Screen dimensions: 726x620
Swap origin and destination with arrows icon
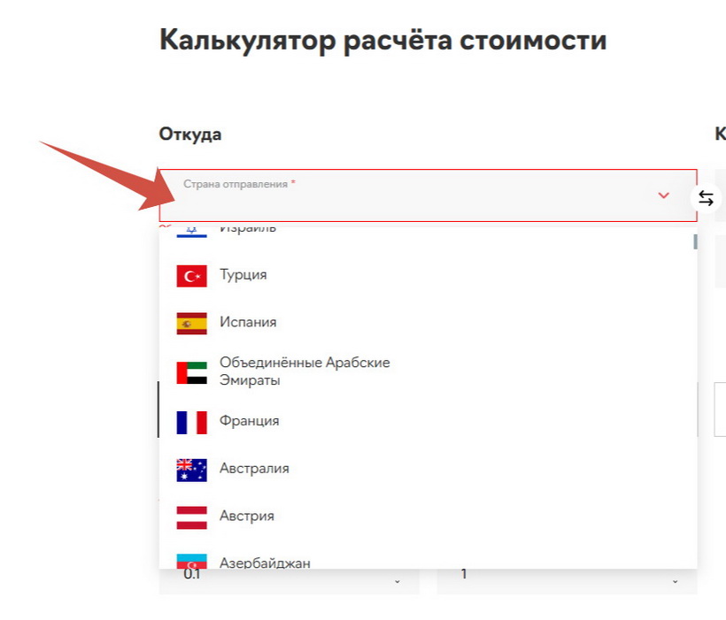(x=706, y=198)
